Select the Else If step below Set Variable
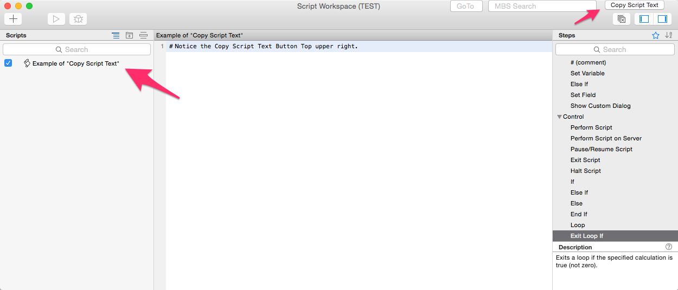678x290 pixels. coord(579,84)
